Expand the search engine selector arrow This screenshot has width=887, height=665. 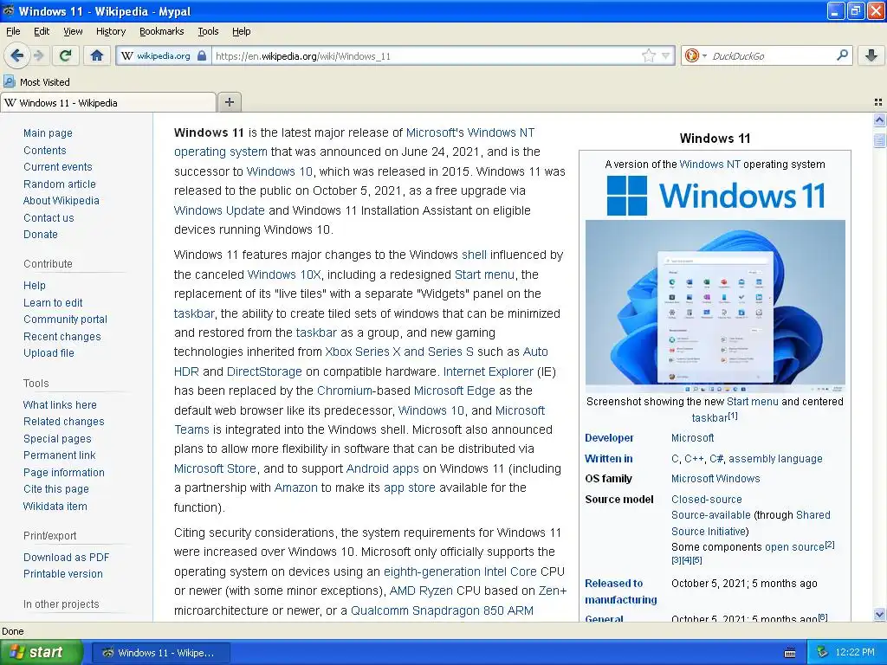click(x=704, y=56)
